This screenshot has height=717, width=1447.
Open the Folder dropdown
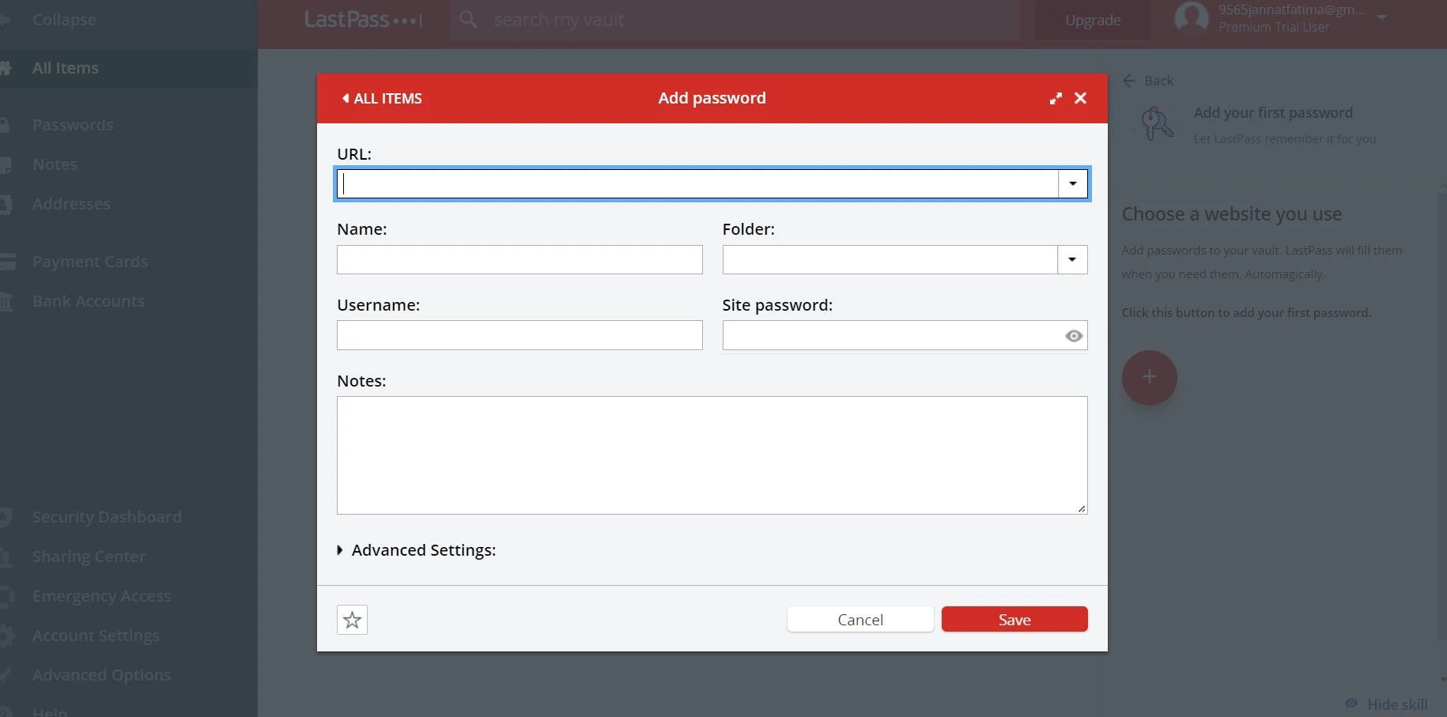click(1071, 259)
